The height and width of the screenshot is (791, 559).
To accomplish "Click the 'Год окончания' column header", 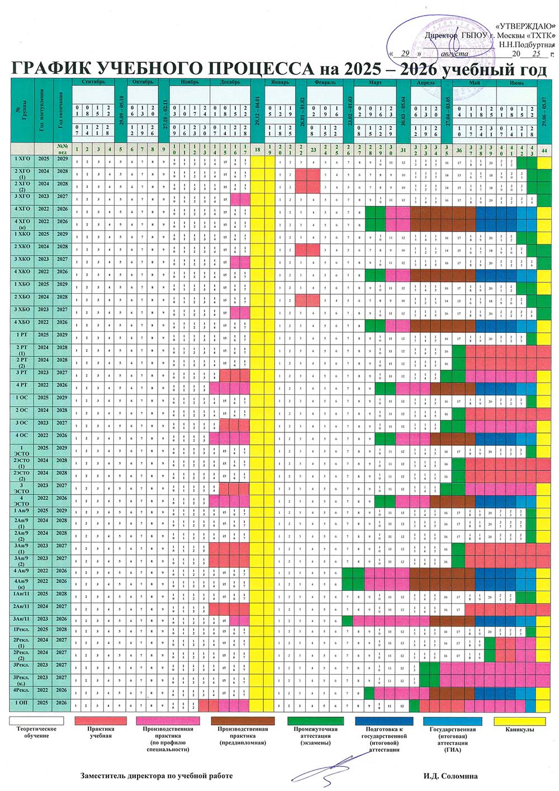I will click(61, 111).
